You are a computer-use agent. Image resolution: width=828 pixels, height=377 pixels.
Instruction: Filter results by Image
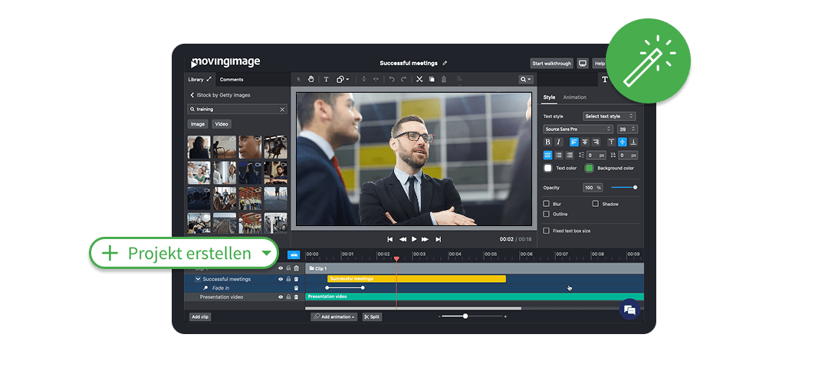198,124
